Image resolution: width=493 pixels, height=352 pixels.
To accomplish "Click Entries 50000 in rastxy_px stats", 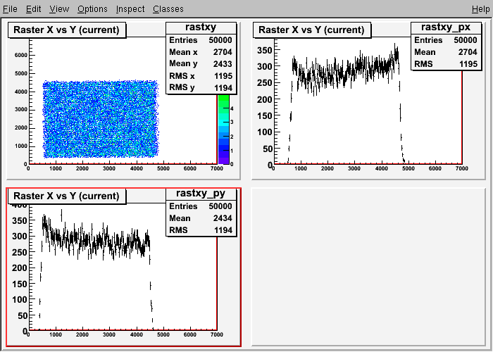I will pyautogui.click(x=446, y=40).
